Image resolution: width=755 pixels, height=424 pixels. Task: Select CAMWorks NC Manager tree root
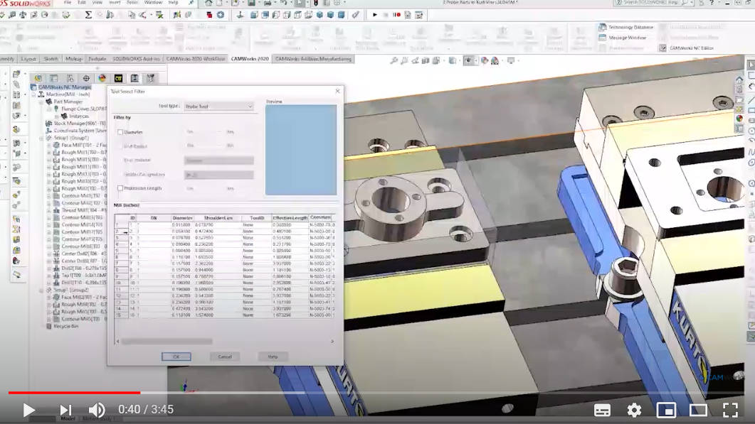(x=60, y=87)
